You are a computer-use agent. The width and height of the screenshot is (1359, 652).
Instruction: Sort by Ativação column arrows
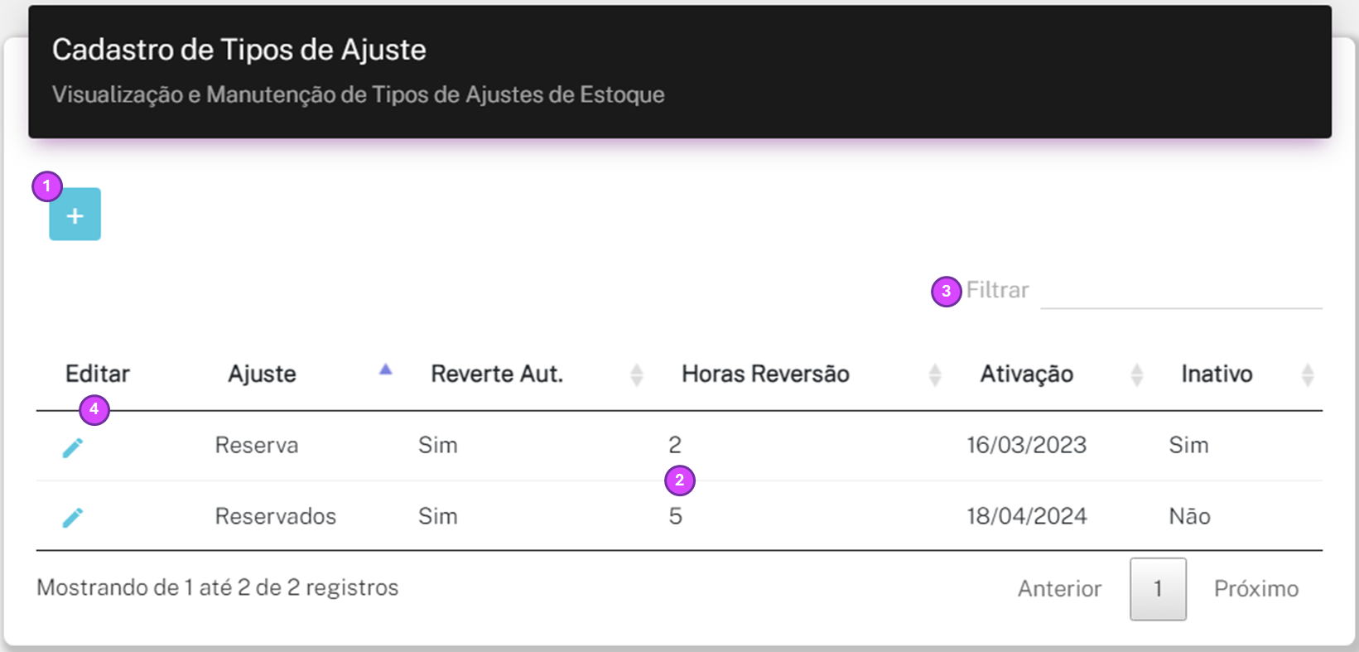(1137, 375)
